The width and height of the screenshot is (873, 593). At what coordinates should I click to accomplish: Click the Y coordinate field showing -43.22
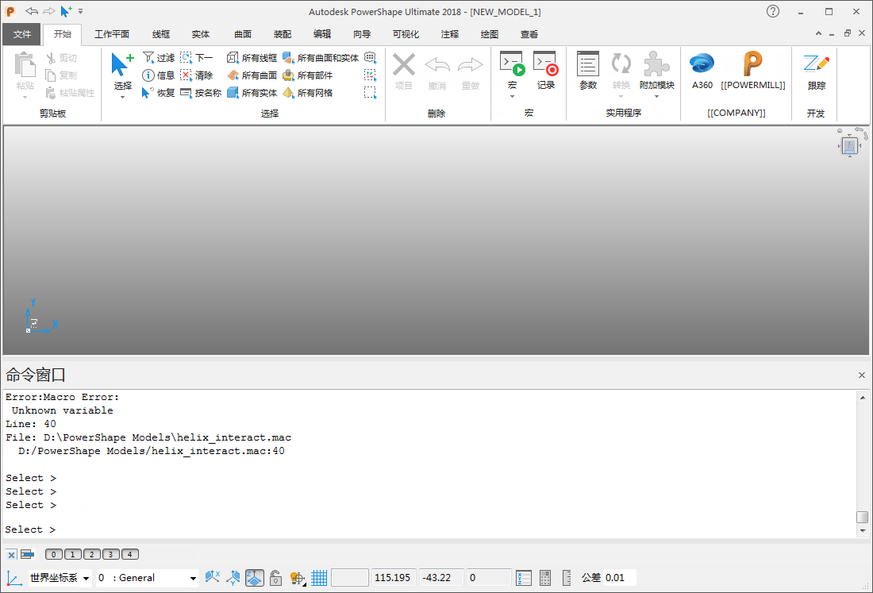441,578
